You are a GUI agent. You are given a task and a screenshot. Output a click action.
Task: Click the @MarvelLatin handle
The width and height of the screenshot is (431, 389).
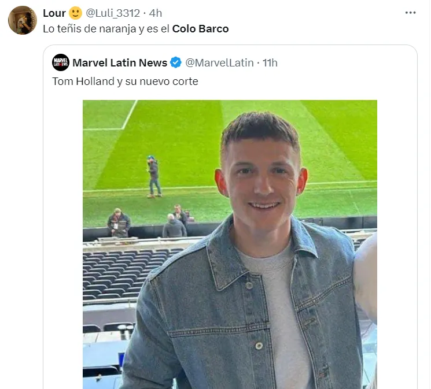tap(219, 62)
